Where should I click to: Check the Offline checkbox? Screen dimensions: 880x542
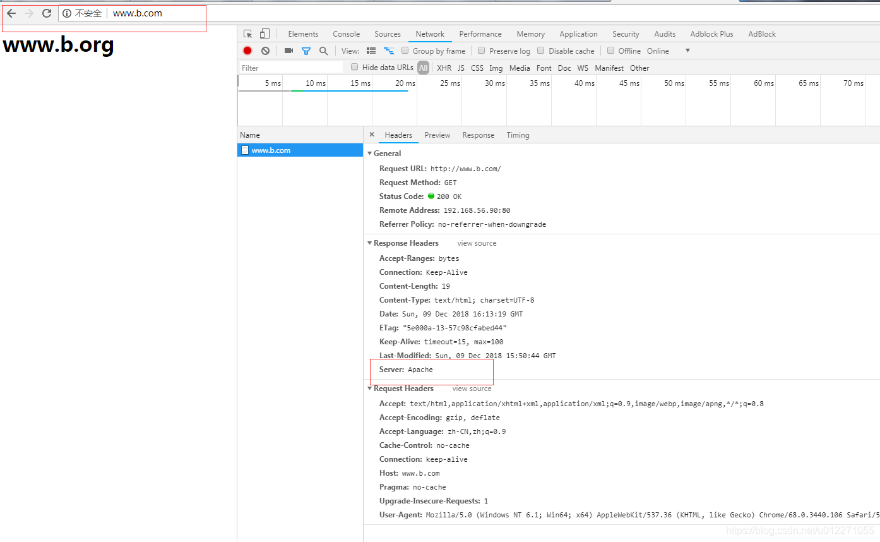610,51
